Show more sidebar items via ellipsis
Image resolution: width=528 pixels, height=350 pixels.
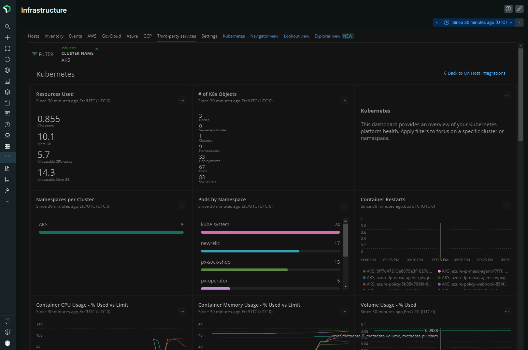coord(8,201)
